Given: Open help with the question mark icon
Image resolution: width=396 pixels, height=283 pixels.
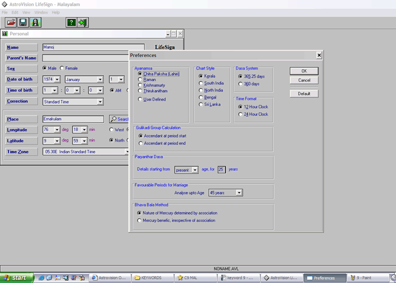Looking at the screenshot, I should pyautogui.click(x=71, y=23).
